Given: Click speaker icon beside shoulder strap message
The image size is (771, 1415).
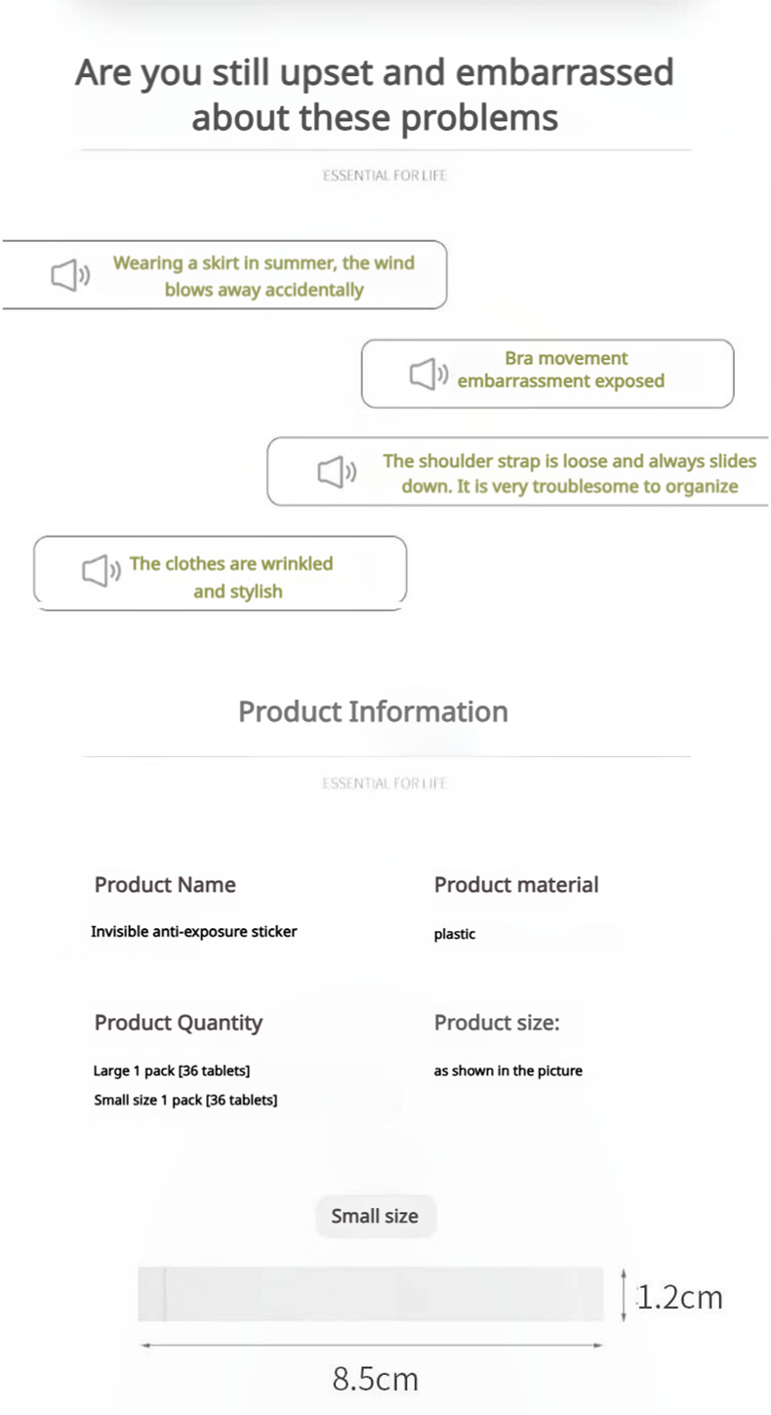Looking at the screenshot, I should coord(337,472).
